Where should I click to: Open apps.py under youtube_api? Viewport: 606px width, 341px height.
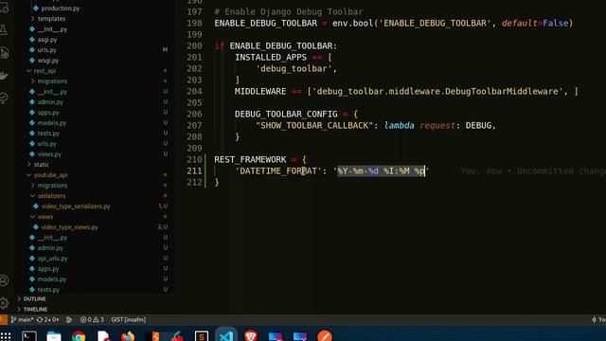(x=48, y=269)
